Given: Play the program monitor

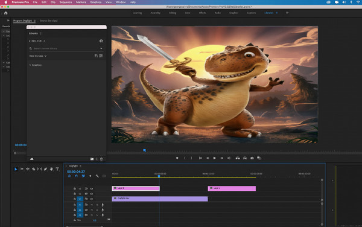Looking at the screenshot, I should pyautogui.click(x=214, y=158).
